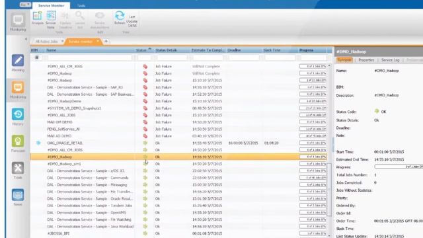This screenshot has width=423, height=238.
Task: Click failure status icon of #DMO_HadoopDemo row
Action: pos(145,101)
